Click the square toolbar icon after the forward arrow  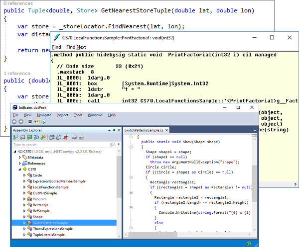(x=30, y=121)
